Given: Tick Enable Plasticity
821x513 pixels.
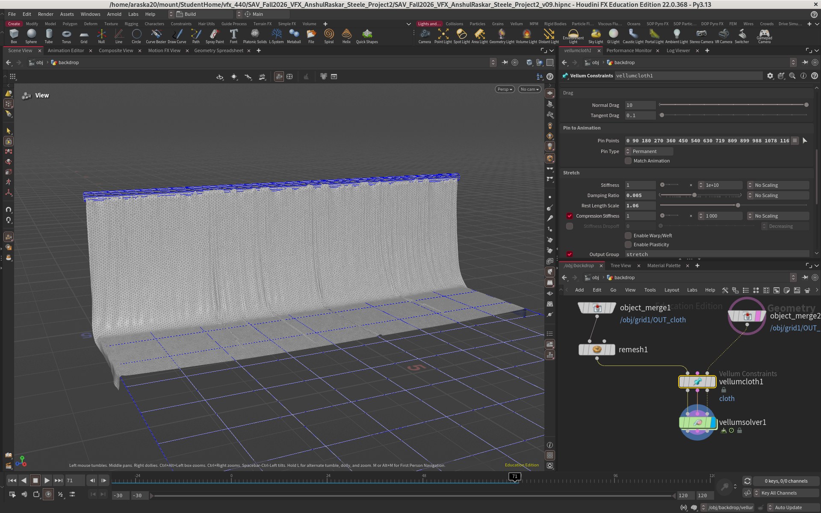Looking at the screenshot, I should (628, 245).
